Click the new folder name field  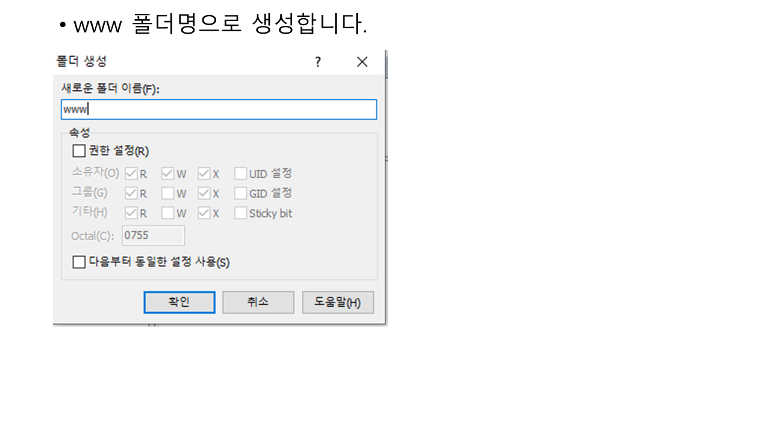tap(219, 109)
